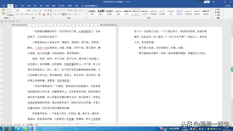Click the Grow Font icon
Screen dimensions: 233x131
pos(34,11)
